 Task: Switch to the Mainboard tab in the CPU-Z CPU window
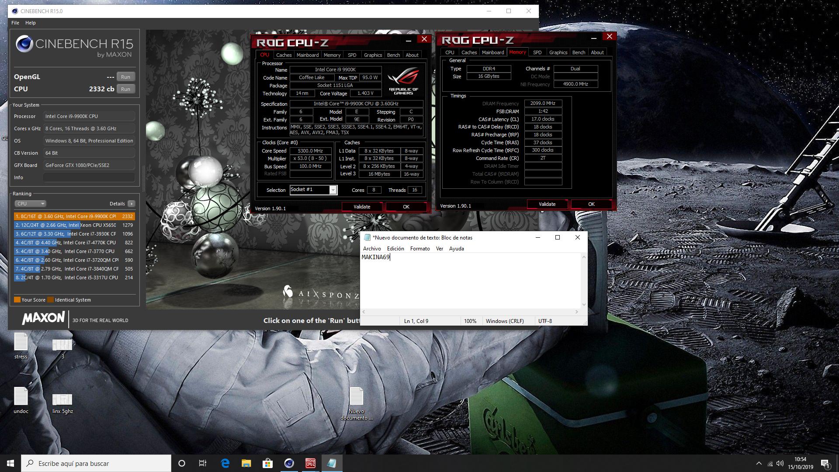point(307,55)
